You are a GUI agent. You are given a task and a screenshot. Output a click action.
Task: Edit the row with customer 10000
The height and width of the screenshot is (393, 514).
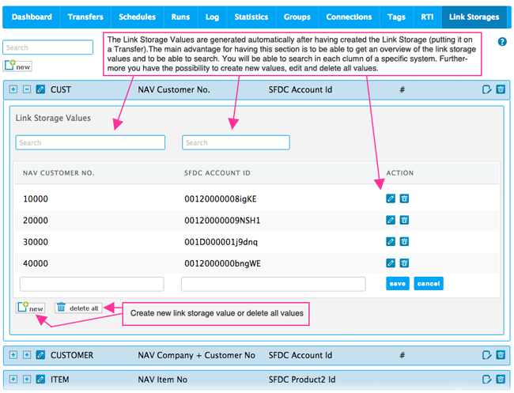click(391, 198)
